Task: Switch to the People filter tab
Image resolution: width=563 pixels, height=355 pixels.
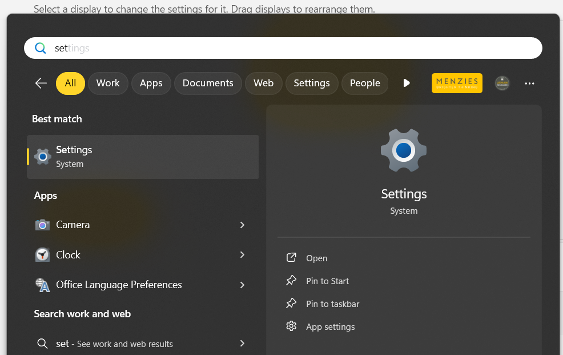Action: tap(365, 83)
